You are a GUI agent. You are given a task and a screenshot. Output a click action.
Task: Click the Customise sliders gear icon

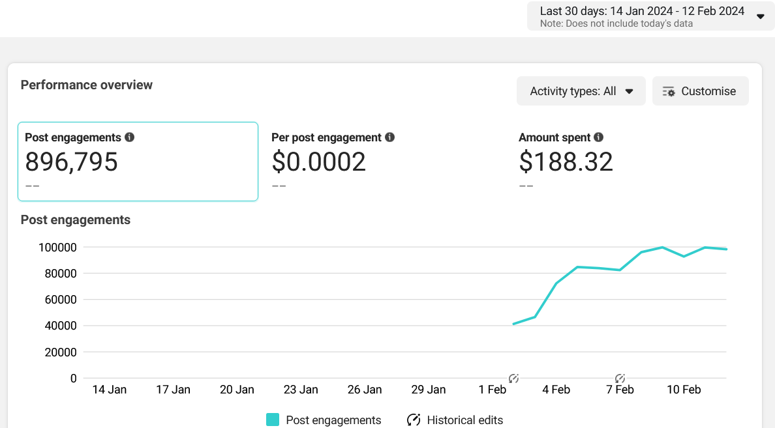pos(669,91)
